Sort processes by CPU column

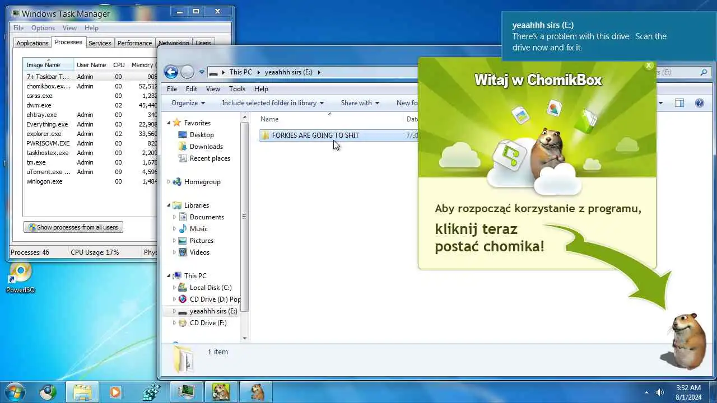point(119,65)
